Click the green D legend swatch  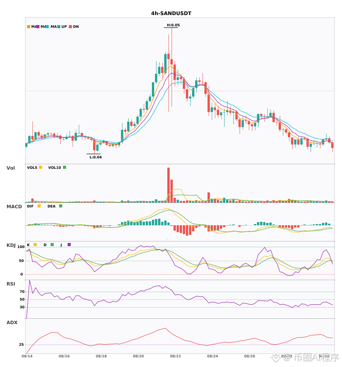click(x=52, y=245)
